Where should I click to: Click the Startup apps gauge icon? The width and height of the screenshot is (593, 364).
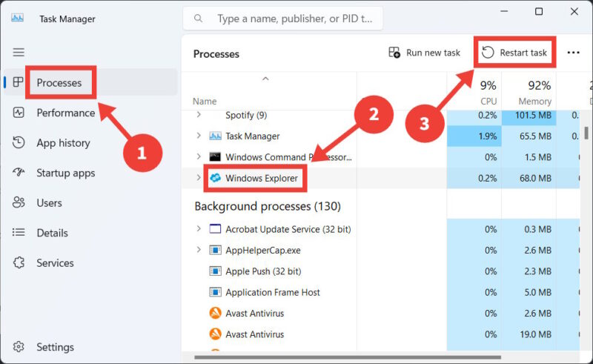19,173
